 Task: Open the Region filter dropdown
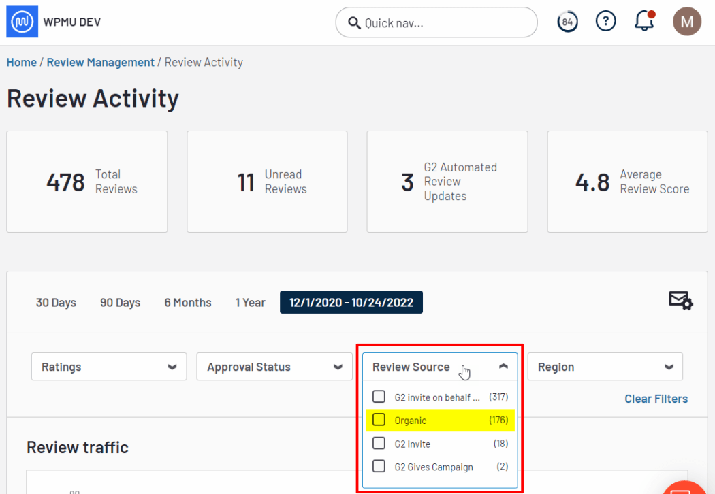point(604,367)
